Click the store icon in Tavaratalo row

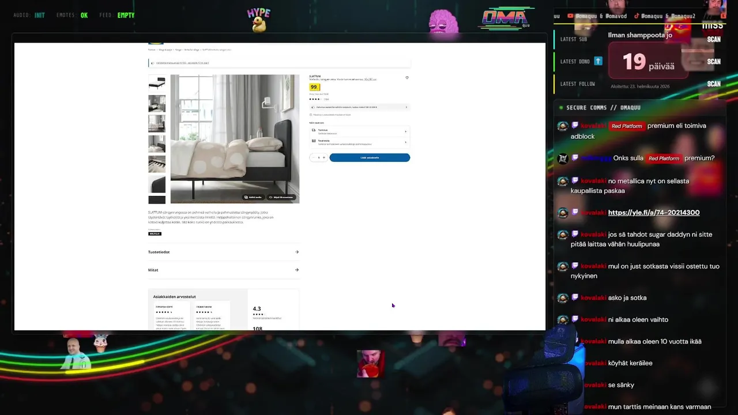tap(314, 141)
